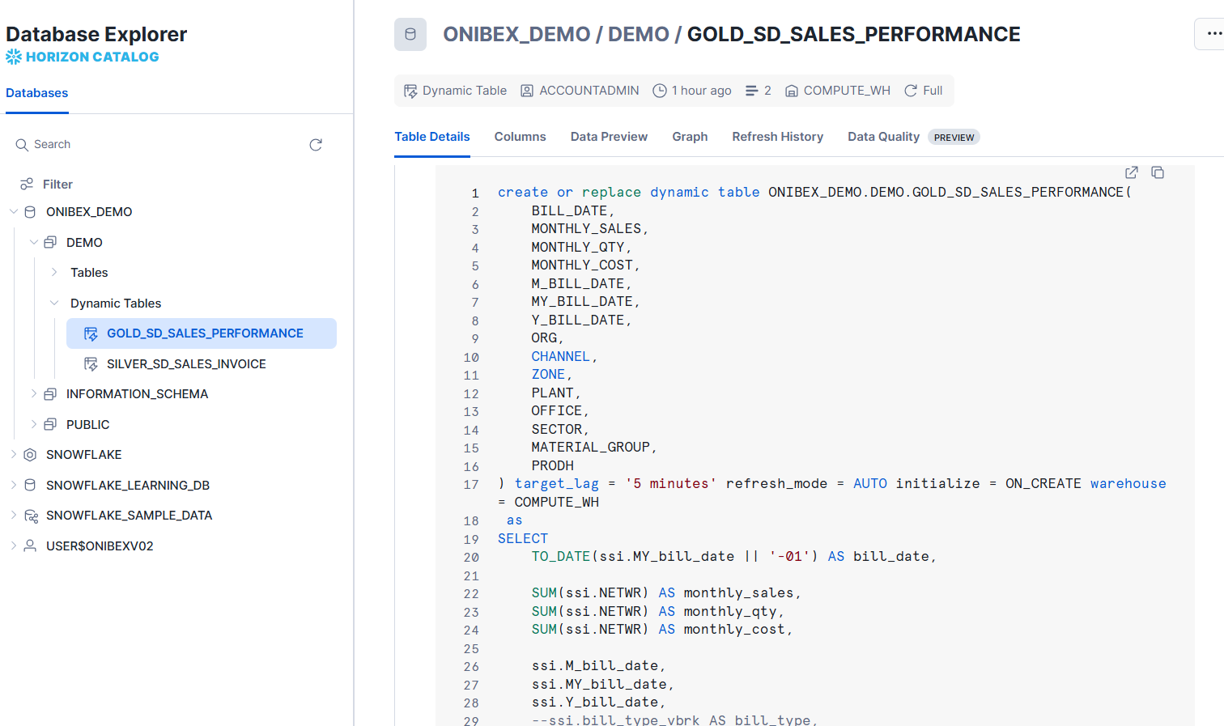Open SQL definition in new window icon
Viewport: 1224px width, 726px height.
(1132, 172)
